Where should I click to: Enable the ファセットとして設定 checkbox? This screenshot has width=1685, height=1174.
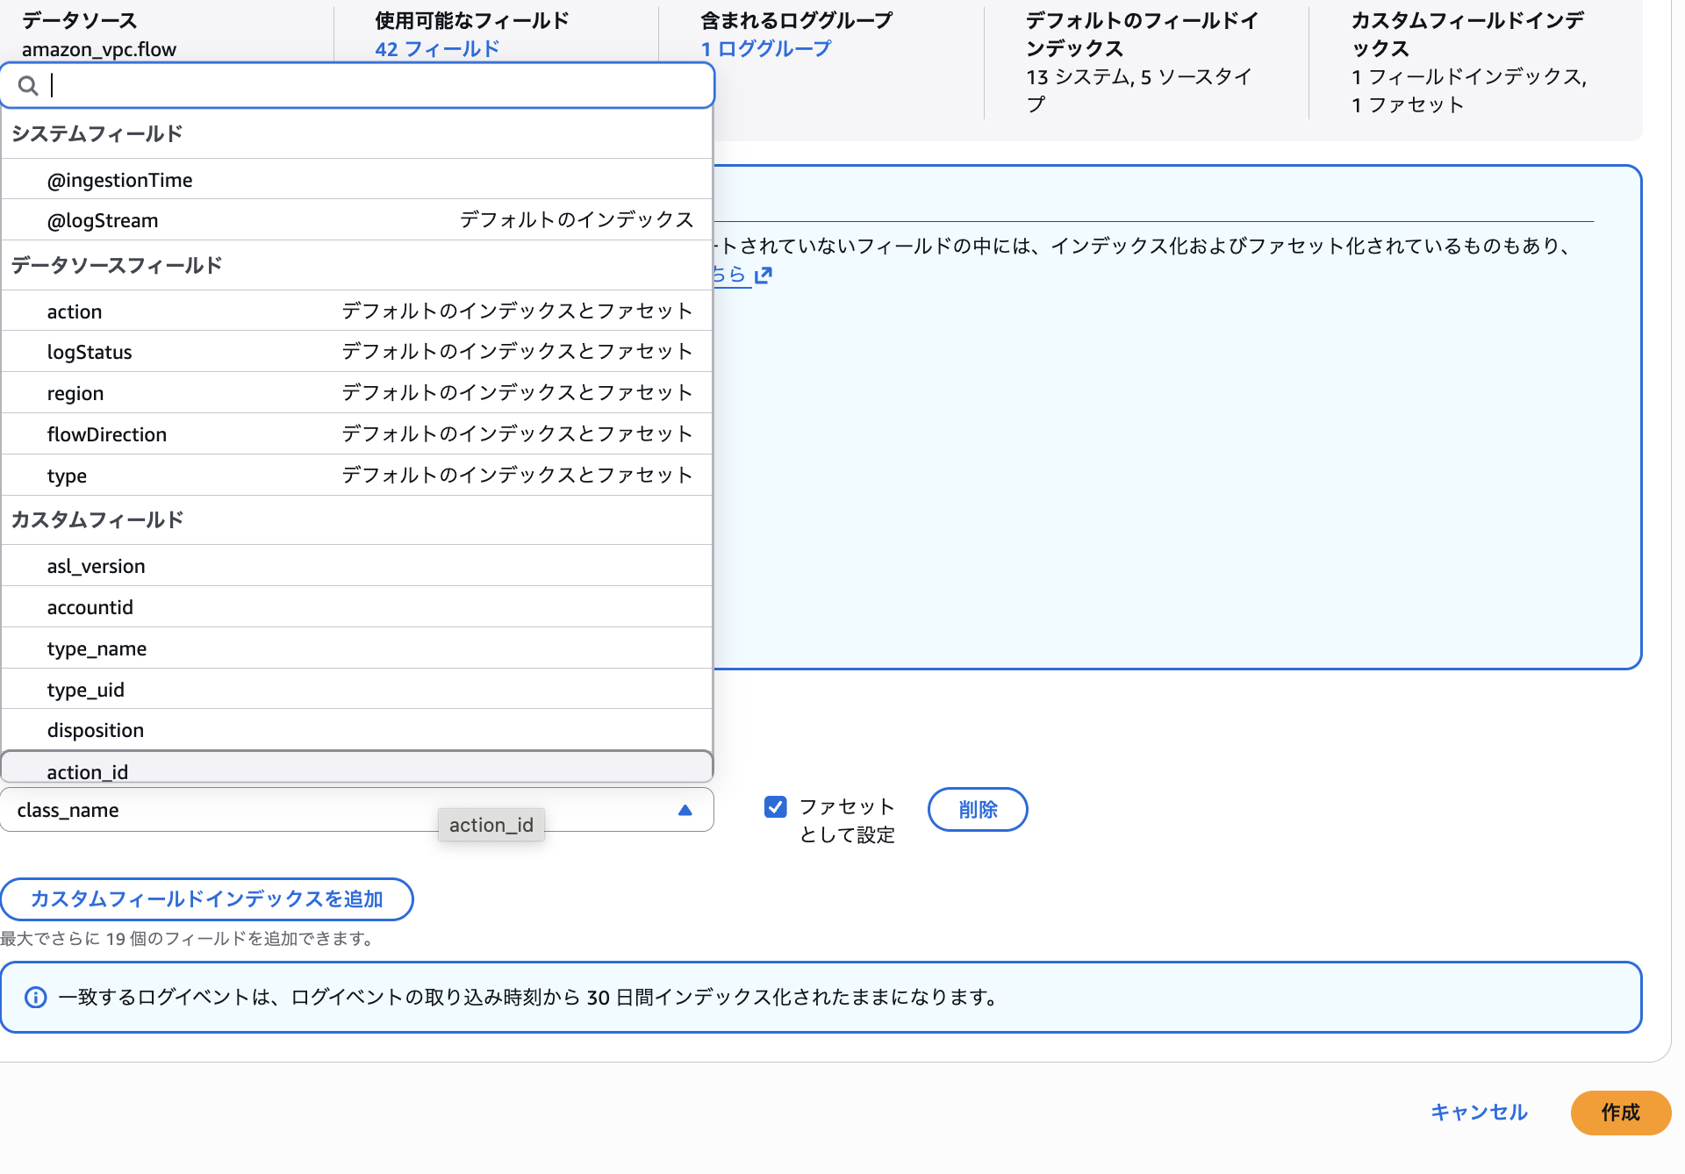[775, 806]
